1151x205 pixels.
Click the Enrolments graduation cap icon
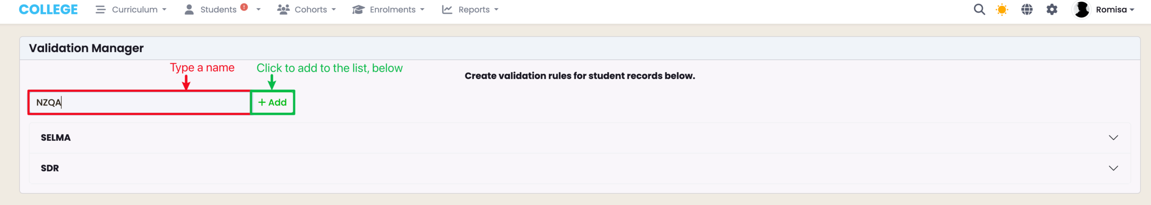tap(358, 9)
